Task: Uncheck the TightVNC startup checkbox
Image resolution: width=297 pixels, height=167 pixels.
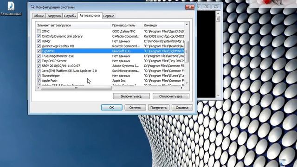Action: (39, 51)
